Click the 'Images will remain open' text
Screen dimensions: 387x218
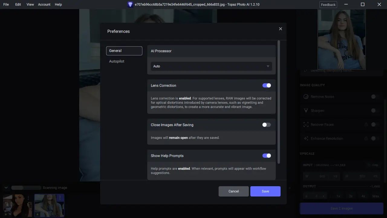coord(185,138)
